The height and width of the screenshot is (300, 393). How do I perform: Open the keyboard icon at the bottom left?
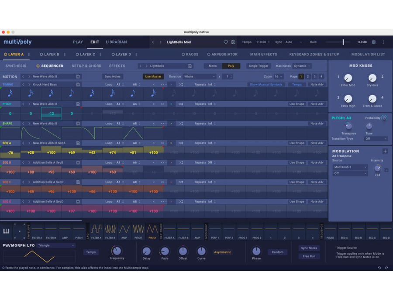[x=6, y=231]
